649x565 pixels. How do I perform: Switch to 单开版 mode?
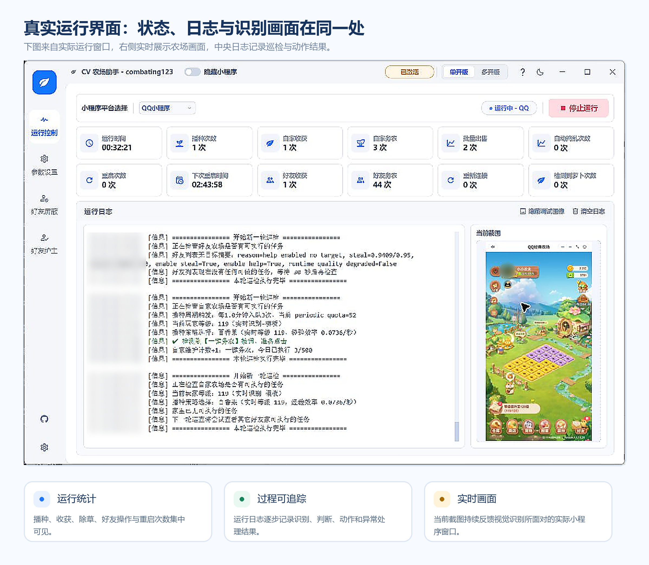tap(459, 72)
